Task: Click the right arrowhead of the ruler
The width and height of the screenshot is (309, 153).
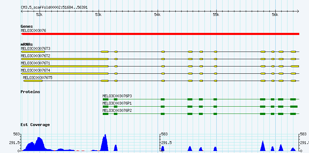Action: point(298,11)
